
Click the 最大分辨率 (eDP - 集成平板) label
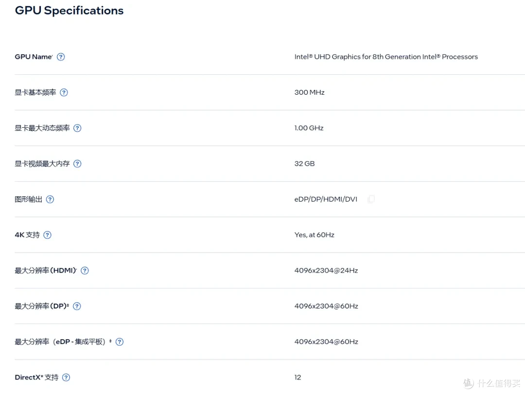click(x=63, y=342)
